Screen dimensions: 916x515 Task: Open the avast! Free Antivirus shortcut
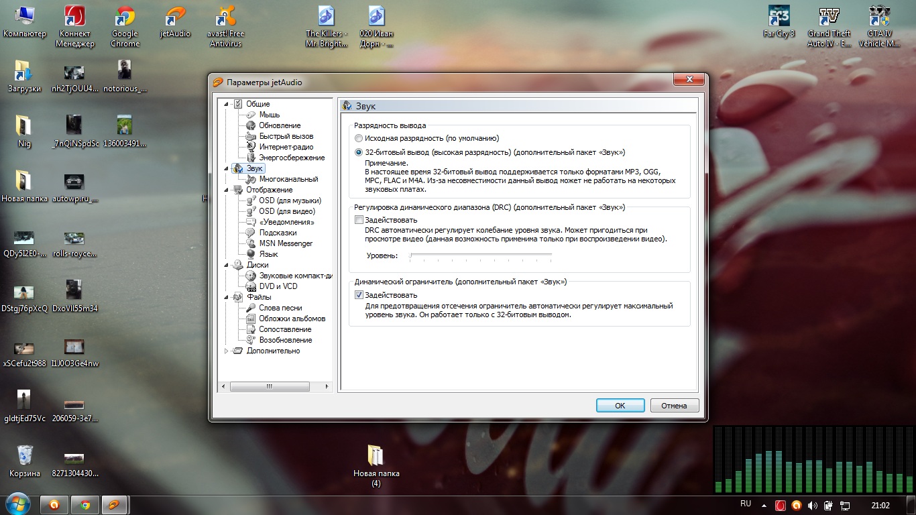click(227, 18)
